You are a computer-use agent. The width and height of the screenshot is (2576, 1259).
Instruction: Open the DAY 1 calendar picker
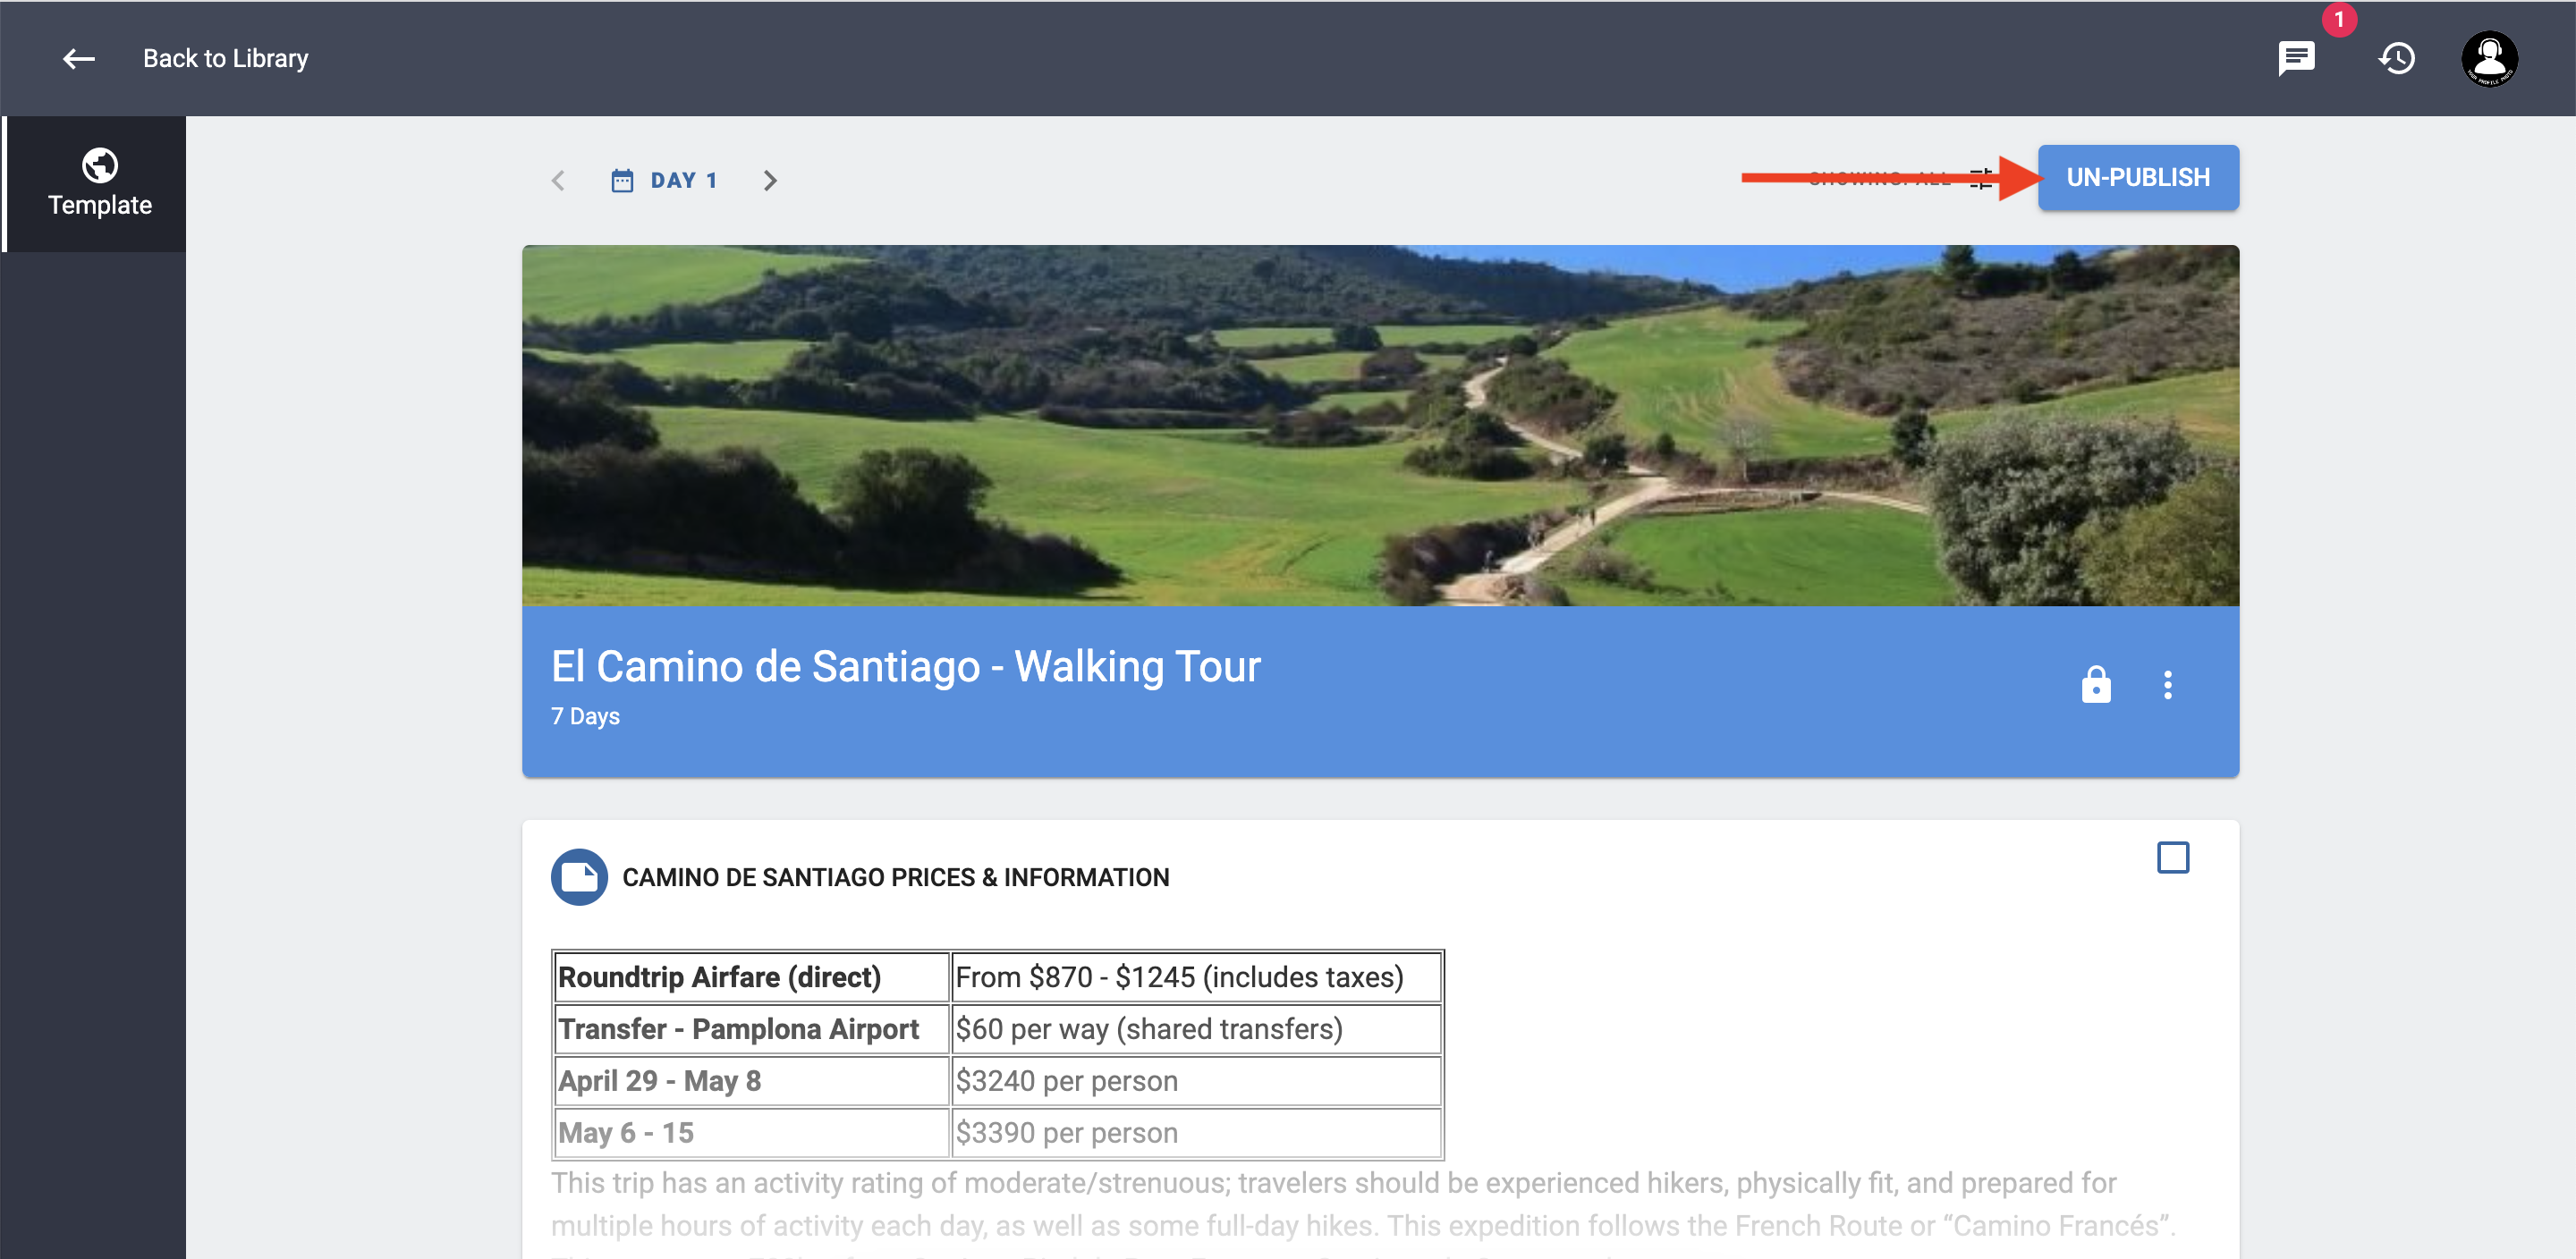(x=664, y=181)
